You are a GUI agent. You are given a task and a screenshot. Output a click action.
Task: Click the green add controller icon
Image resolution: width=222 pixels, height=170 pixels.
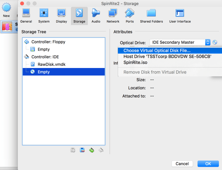point(91,150)
